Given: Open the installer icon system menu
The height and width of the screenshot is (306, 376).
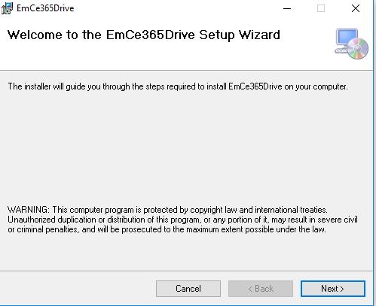Looking at the screenshot, I should [7, 8].
